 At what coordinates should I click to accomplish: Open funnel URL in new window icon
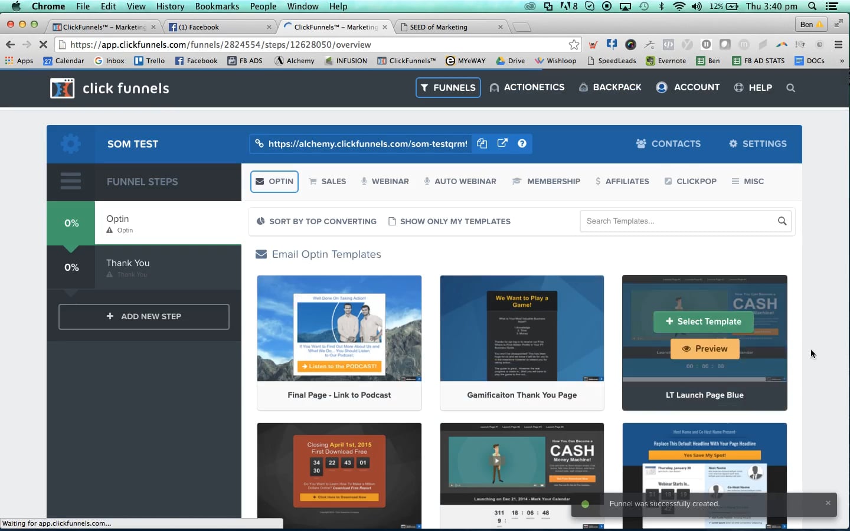click(x=502, y=143)
